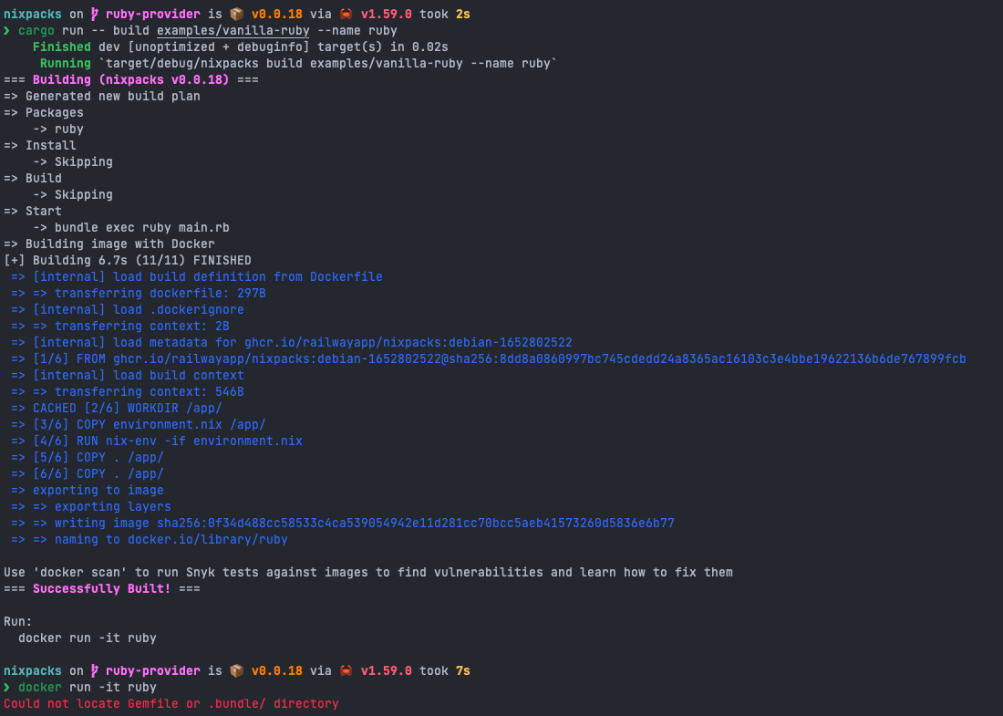The width and height of the screenshot is (1003, 716).
Task: Click 'transferring context: 546B' line
Action: [x=128, y=391]
